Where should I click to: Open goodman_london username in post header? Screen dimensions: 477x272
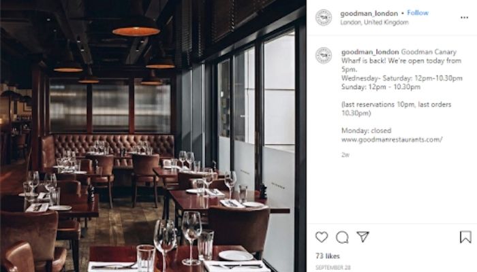click(x=369, y=14)
